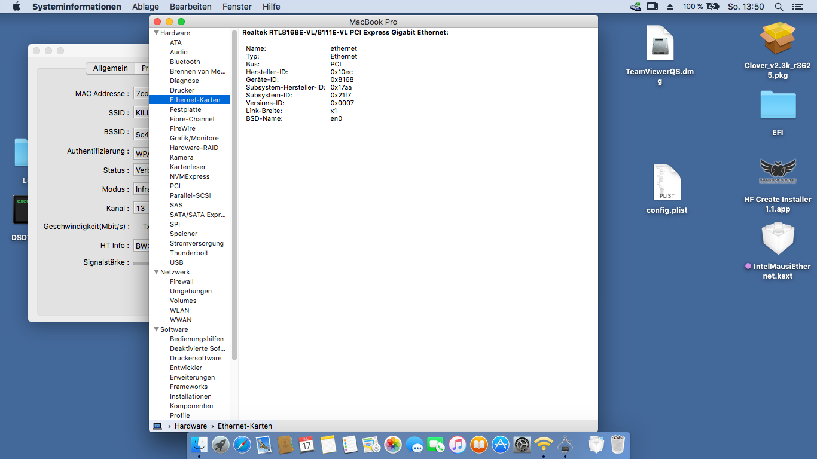The image size is (817, 459).
Task: Open the Ablage menu
Action: [x=145, y=7]
